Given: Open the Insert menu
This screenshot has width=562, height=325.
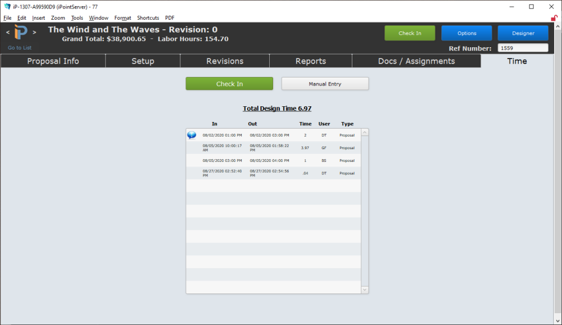Looking at the screenshot, I should [x=38, y=17].
